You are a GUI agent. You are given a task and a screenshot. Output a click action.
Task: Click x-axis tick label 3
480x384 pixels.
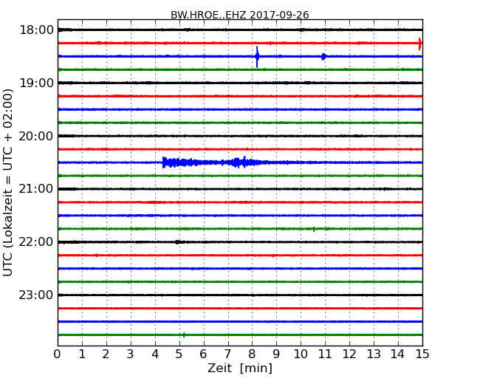coord(131,354)
